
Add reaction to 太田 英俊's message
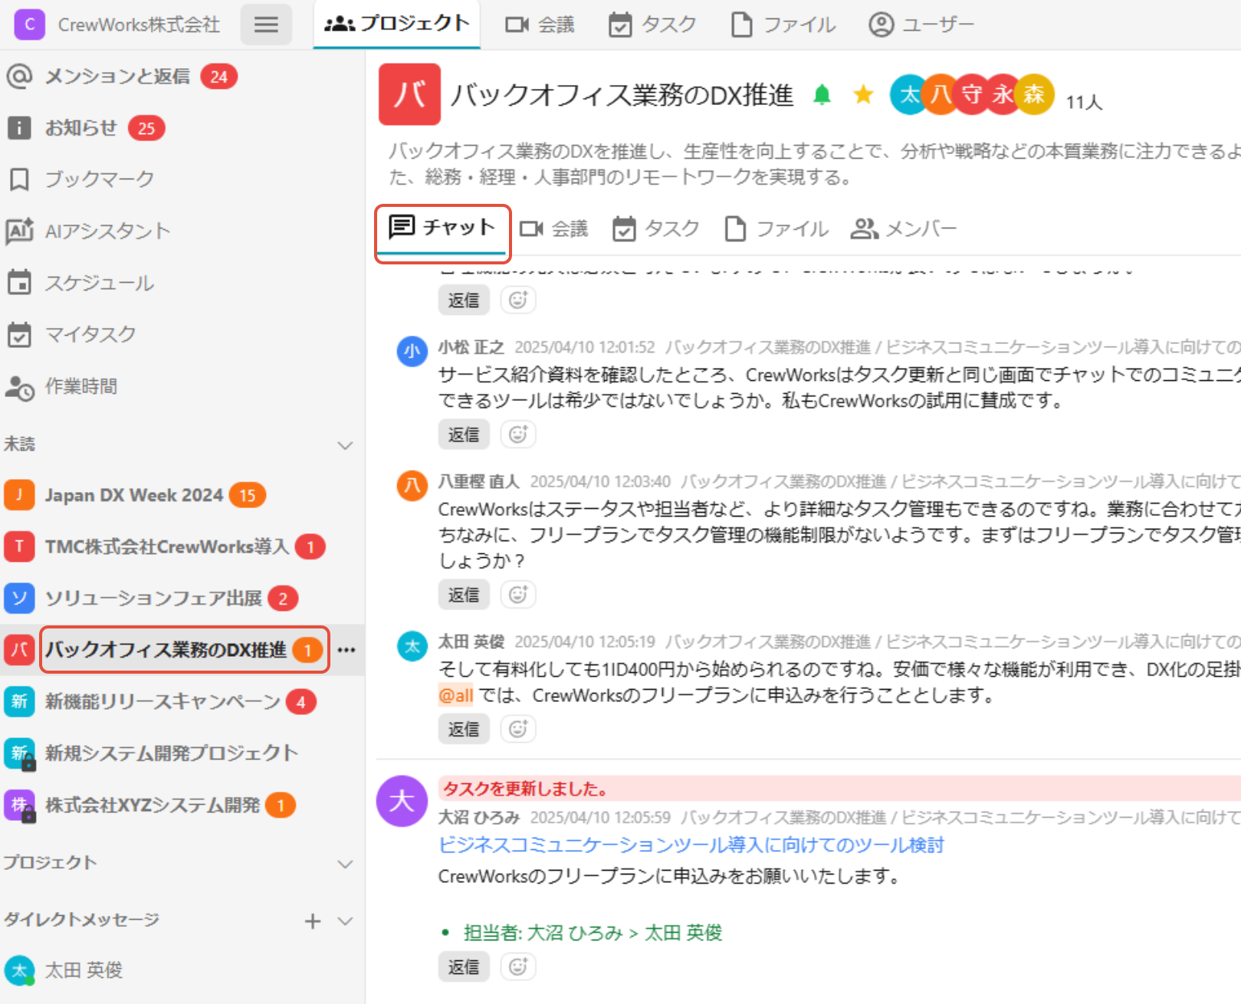coord(518,729)
